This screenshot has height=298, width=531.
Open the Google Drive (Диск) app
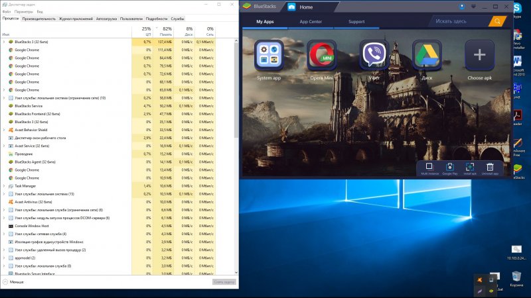coord(427,55)
